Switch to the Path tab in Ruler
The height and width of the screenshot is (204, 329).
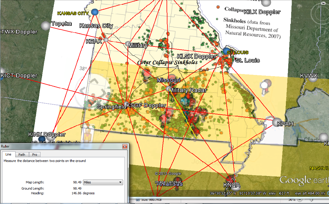point(22,154)
